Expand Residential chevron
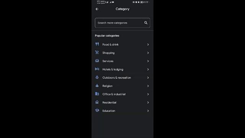Image resolution: width=245 pixels, height=138 pixels. [x=148, y=102]
